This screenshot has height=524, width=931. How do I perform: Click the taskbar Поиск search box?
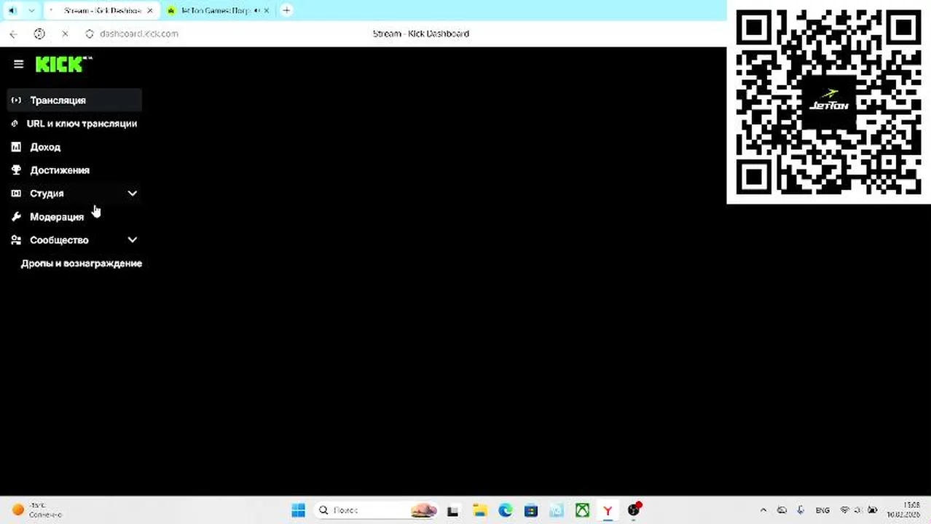click(377, 510)
